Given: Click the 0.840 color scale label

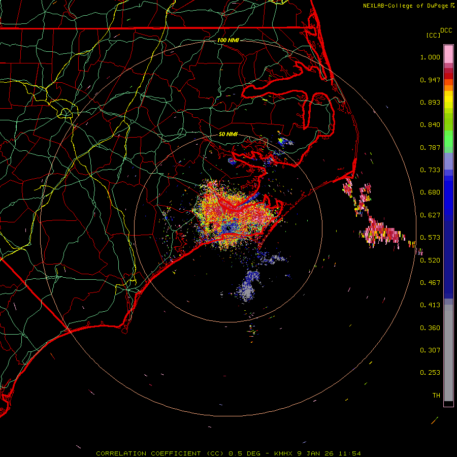Looking at the screenshot, I should 430,125.
